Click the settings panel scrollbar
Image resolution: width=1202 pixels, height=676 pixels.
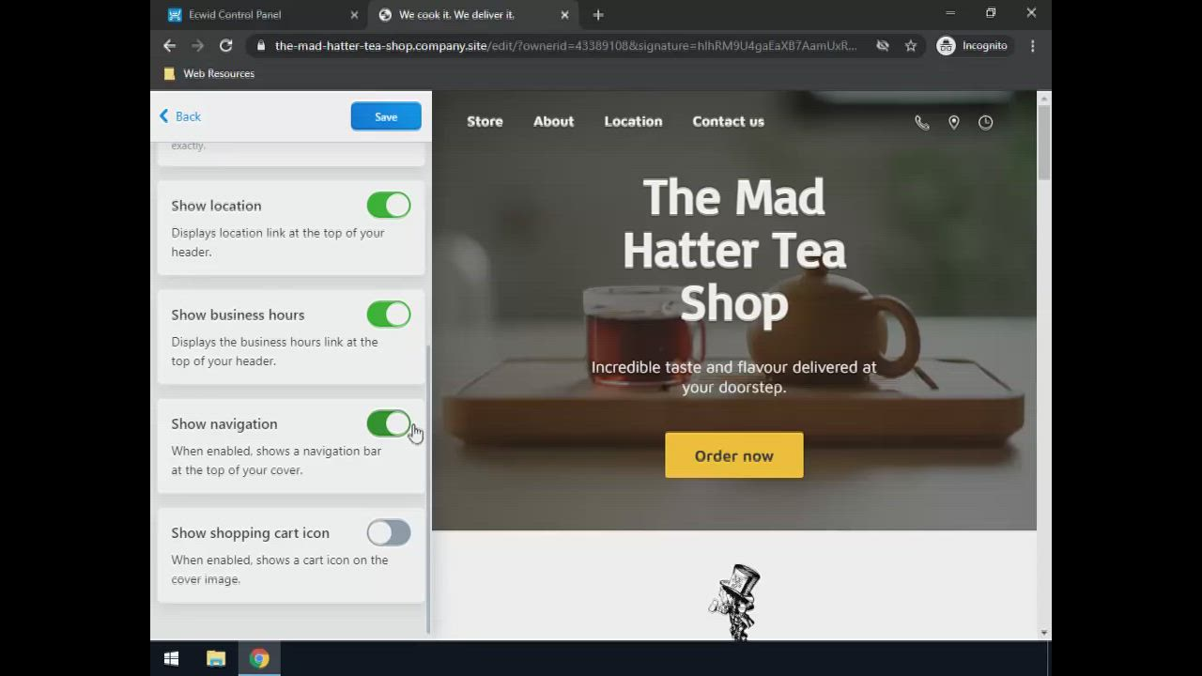point(428,488)
